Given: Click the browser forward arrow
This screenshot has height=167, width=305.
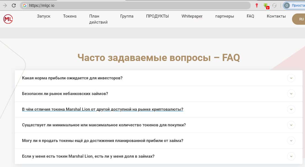Looking at the screenshot, I should tap(5, 5).
